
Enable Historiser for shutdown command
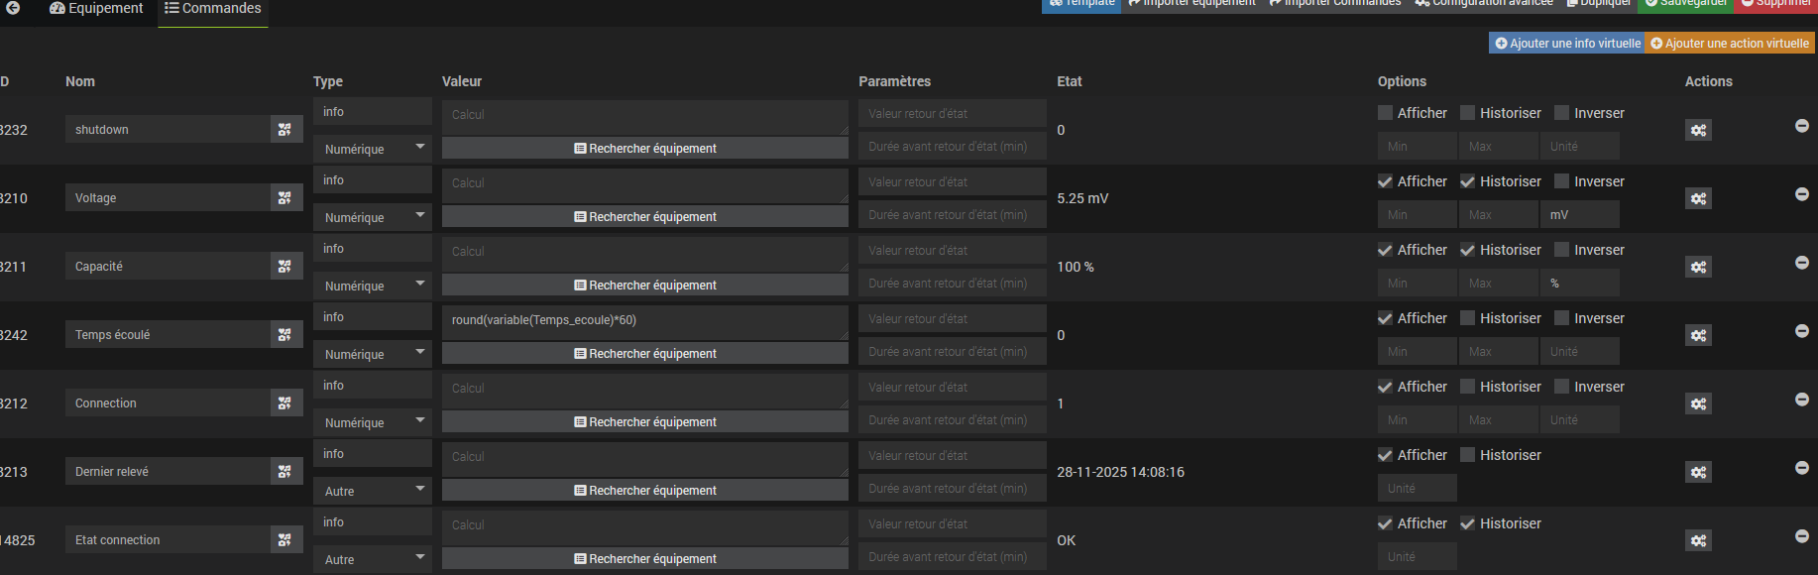pos(1468,113)
